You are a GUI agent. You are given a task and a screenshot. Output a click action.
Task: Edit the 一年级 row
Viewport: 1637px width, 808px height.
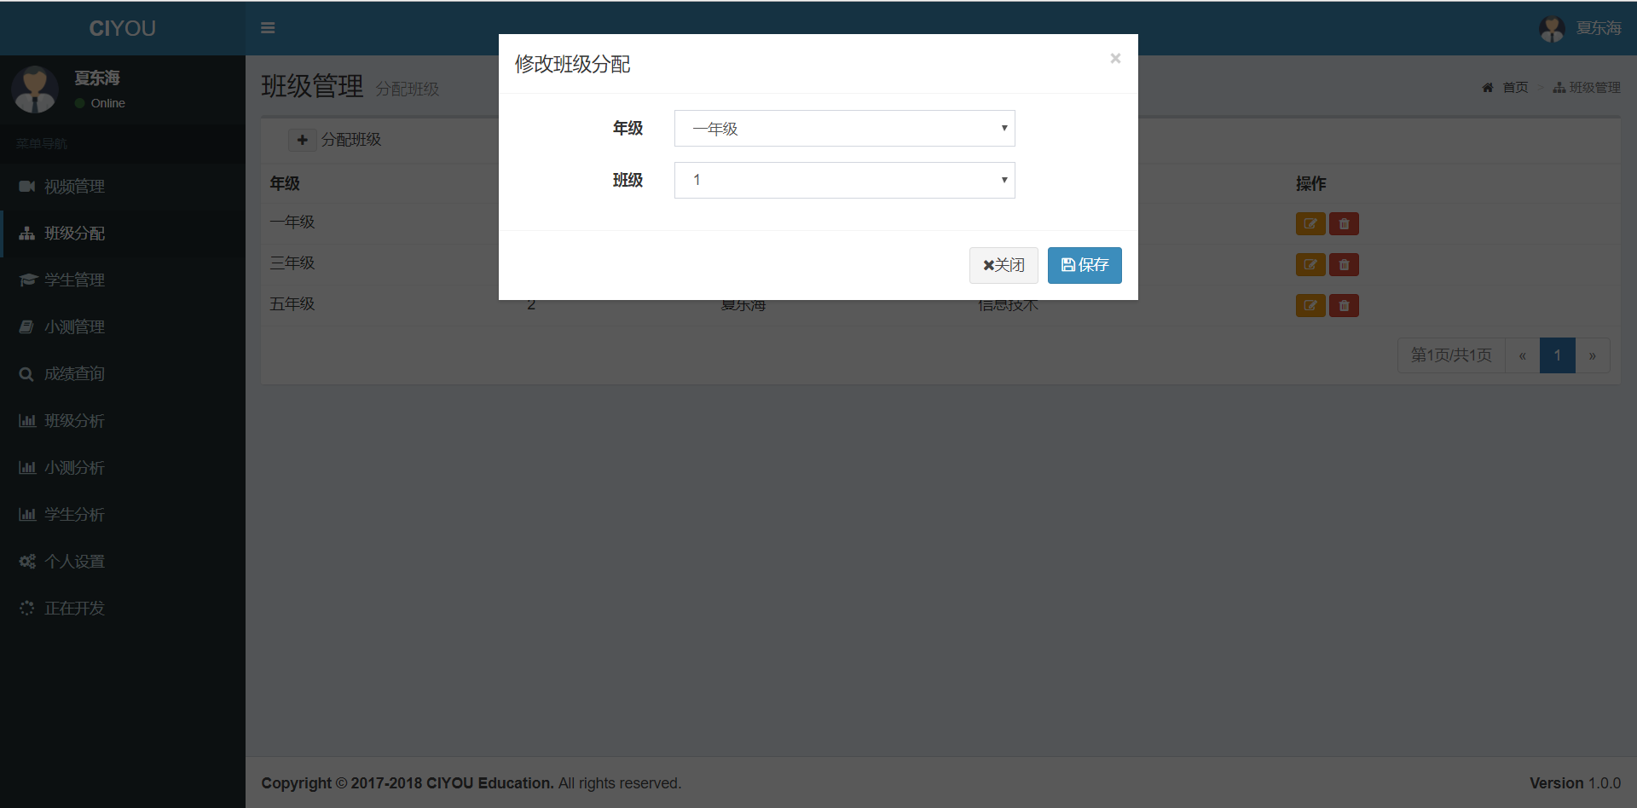click(1310, 224)
